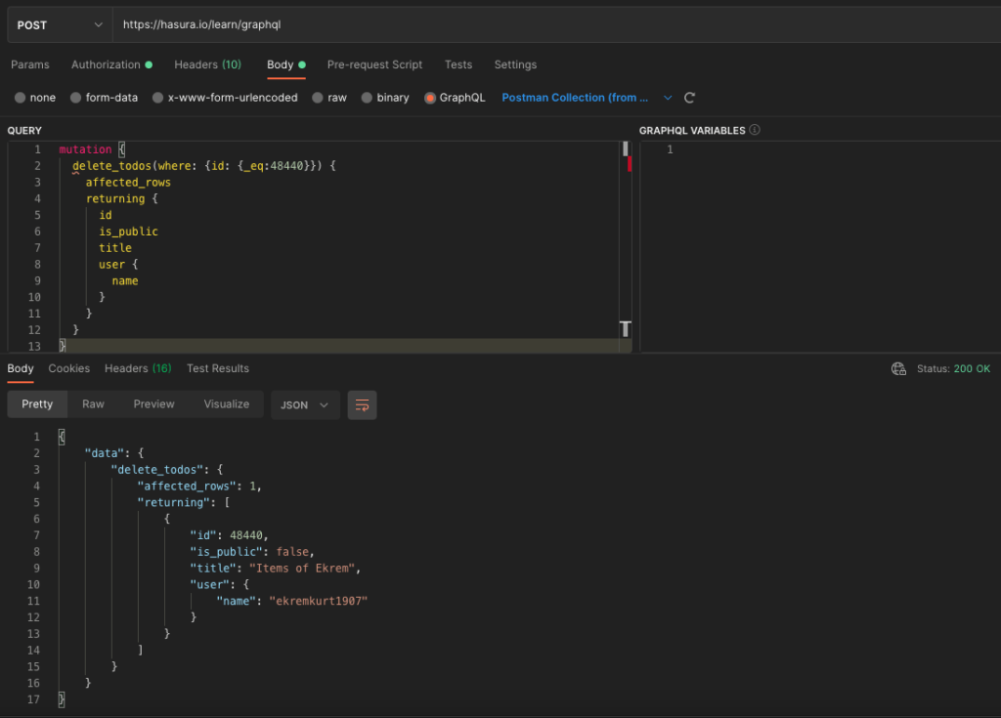This screenshot has height=718, width=1001.
Task: Switch to the Params tab
Action: point(30,64)
